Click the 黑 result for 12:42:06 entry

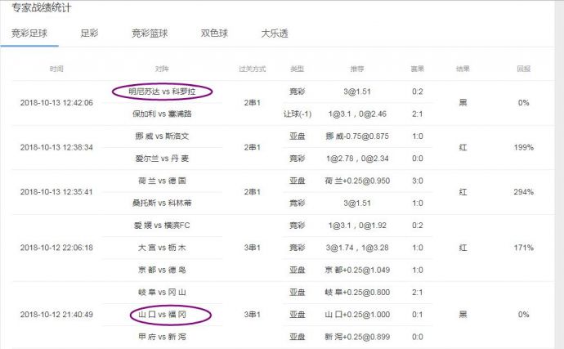click(463, 103)
